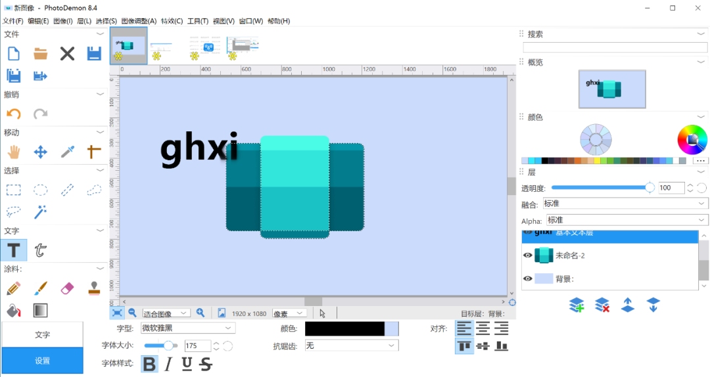Toggle underline font style
Viewport: 710px width, 377px height.
[187, 364]
